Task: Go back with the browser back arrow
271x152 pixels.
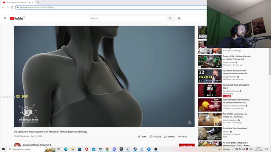Action: point(3,7)
